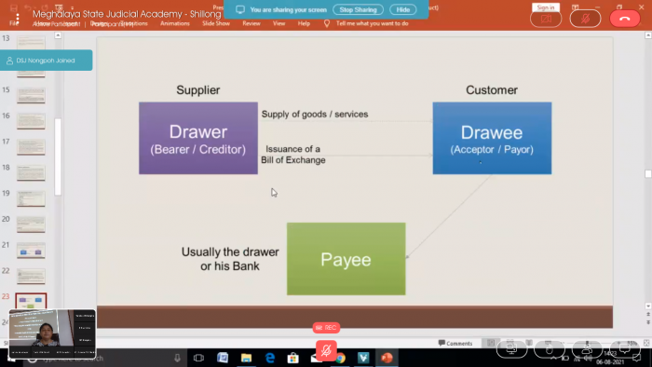Select slide 13 thumbnail
The image size is (652, 367).
[31, 42]
